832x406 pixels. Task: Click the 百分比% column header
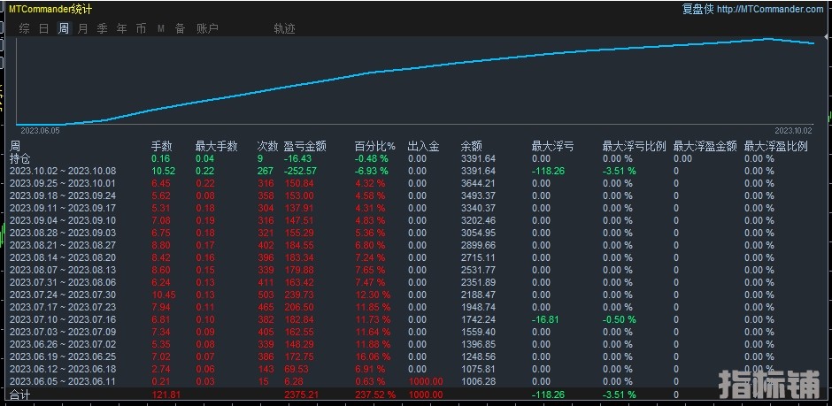375,147
